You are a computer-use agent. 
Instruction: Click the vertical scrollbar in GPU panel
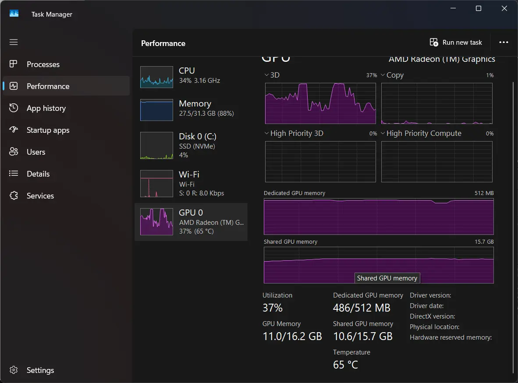513,219
